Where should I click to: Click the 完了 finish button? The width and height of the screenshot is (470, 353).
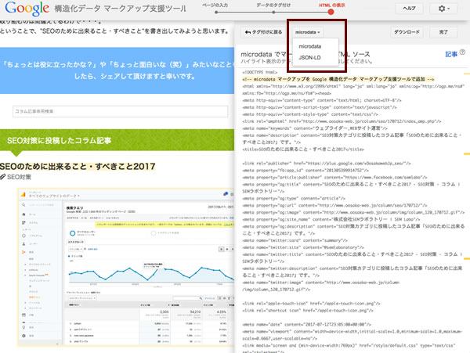(443, 32)
